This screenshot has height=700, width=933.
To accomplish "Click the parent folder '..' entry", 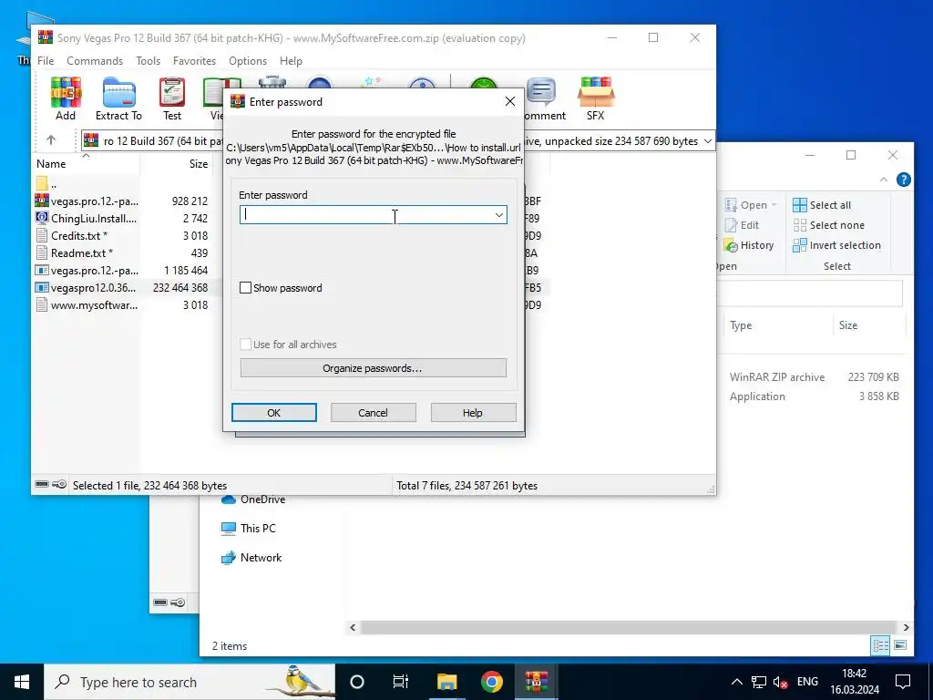I will 47,184.
